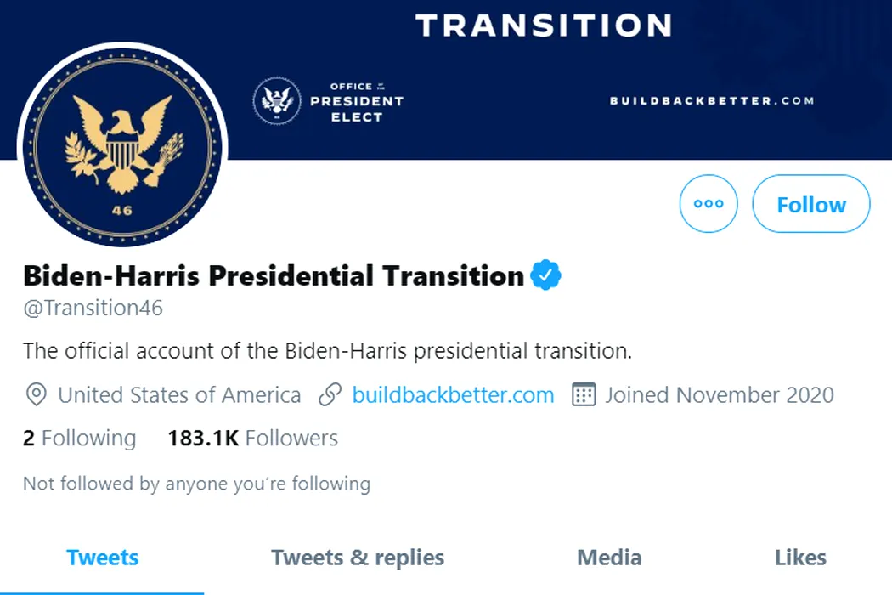Click the Biden-Harris Presidential Transition display name
The height and width of the screenshot is (595, 892).
tap(274, 275)
